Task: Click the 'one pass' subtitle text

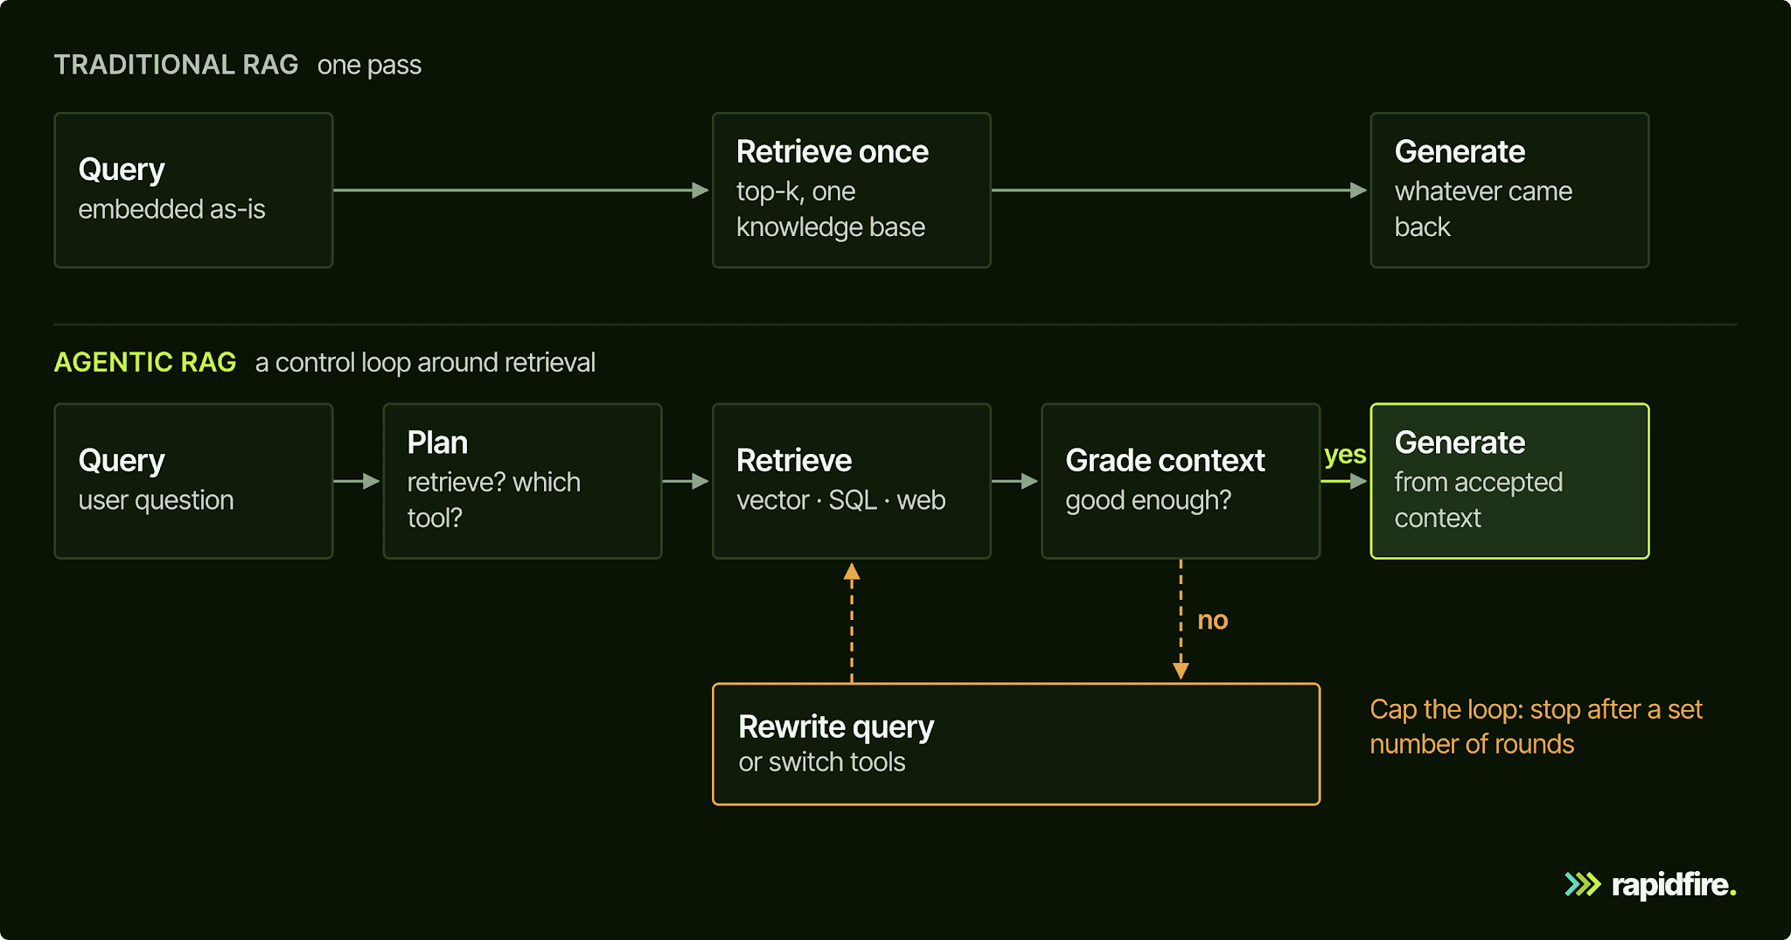Action: tap(369, 66)
